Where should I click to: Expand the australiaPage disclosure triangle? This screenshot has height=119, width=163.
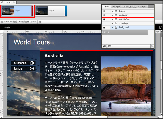[x=112, y=19]
